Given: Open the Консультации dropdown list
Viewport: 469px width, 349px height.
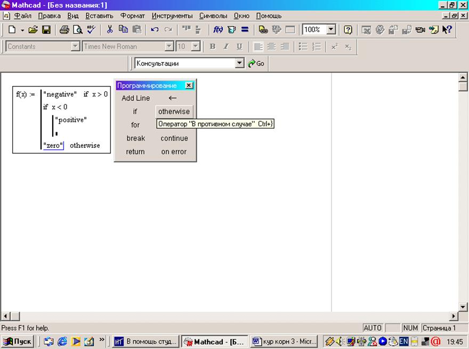Looking at the screenshot, I should [x=239, y=64].
